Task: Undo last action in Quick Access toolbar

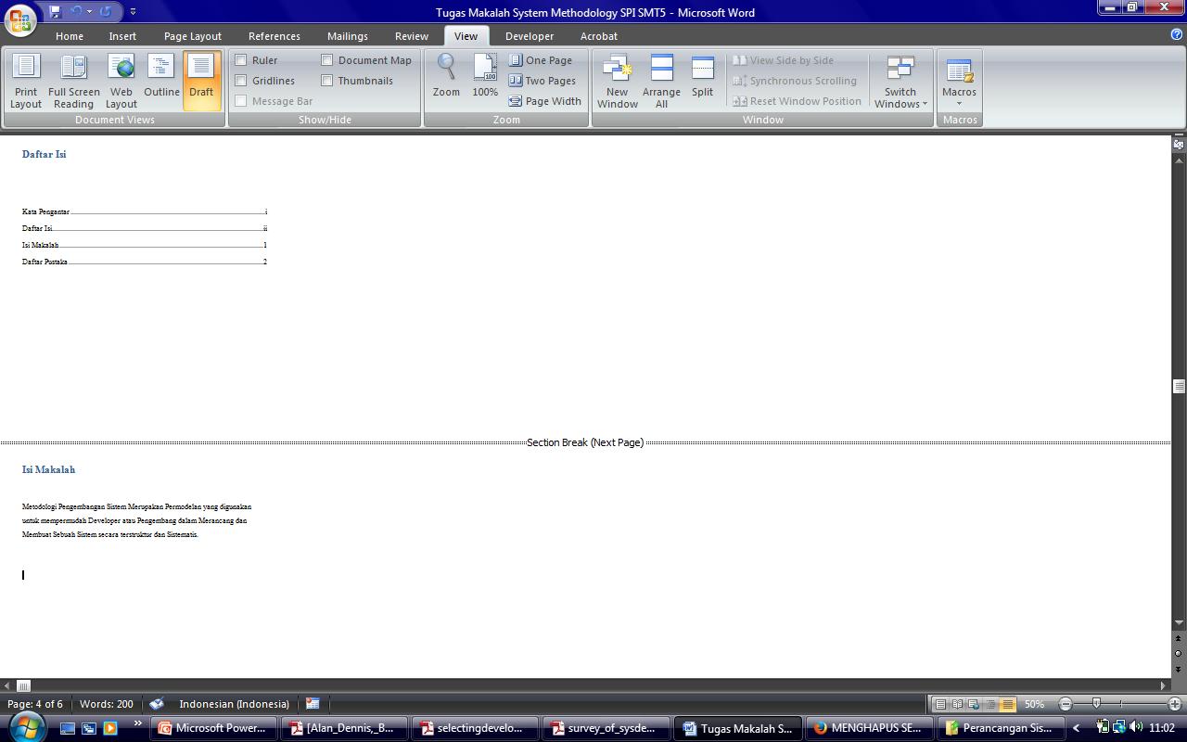Action: 77,12
